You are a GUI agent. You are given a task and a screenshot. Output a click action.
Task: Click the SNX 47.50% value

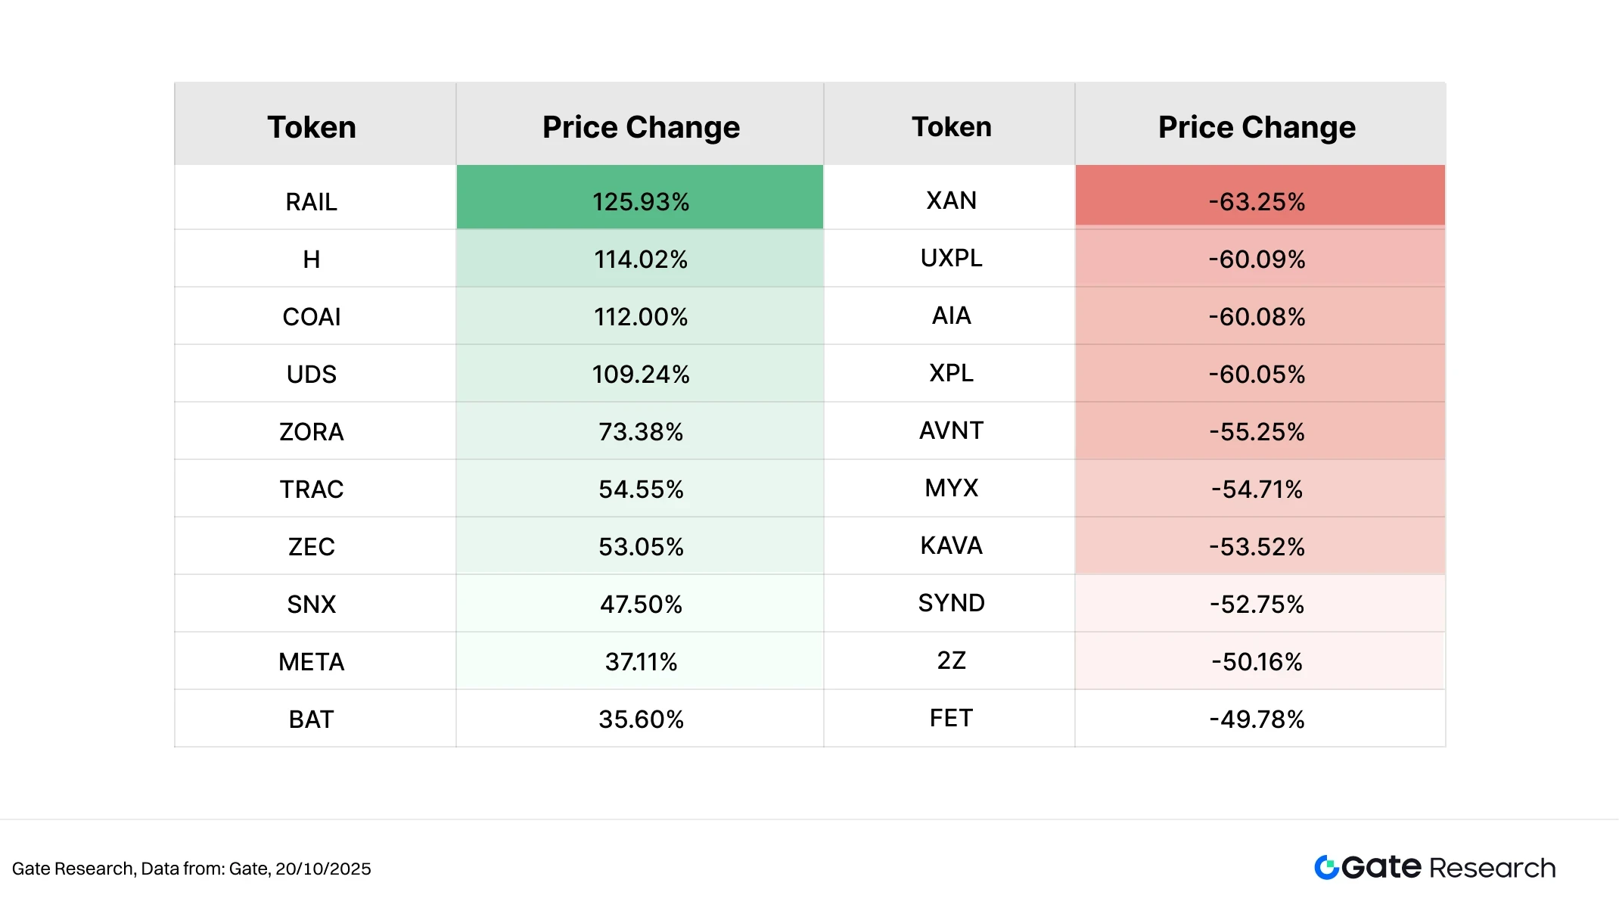point(641,604)
